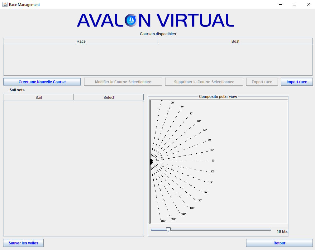The image size is (315, 250).
Task: Click Creer une Nouvelle Course
Action: [42, 81]
